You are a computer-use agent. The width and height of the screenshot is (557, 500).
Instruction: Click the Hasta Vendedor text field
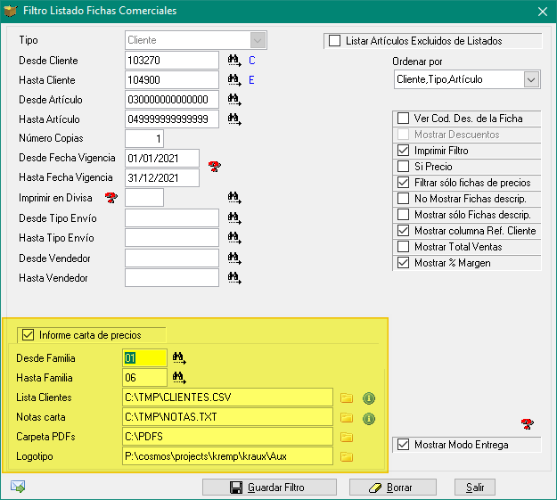(172, 278)
